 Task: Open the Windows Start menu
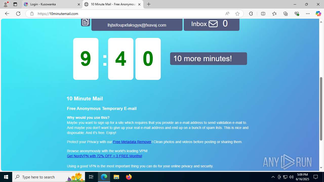[6, 177]
